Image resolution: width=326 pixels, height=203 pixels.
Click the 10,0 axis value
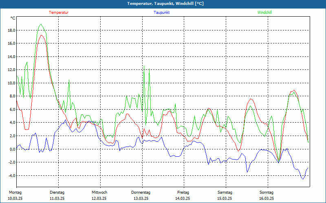11,83
